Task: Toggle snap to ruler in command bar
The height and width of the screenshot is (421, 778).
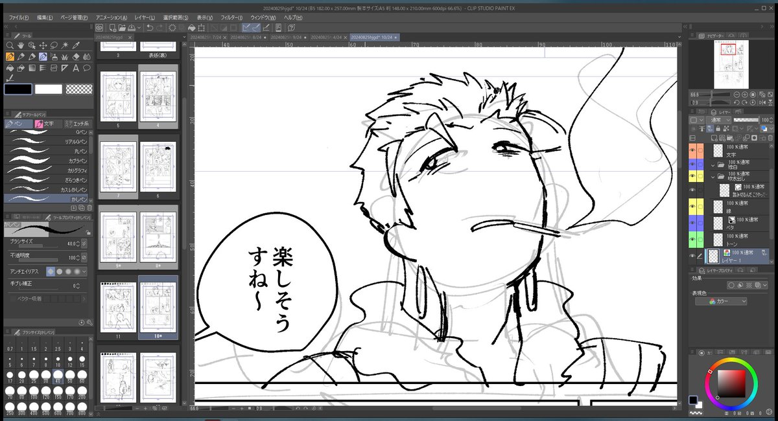Action: (247, 28)
